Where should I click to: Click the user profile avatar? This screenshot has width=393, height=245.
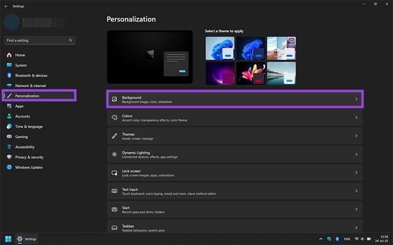tap(11, 22)
